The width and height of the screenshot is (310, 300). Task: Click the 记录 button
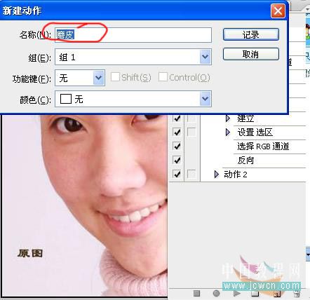[x=251, y=34]
